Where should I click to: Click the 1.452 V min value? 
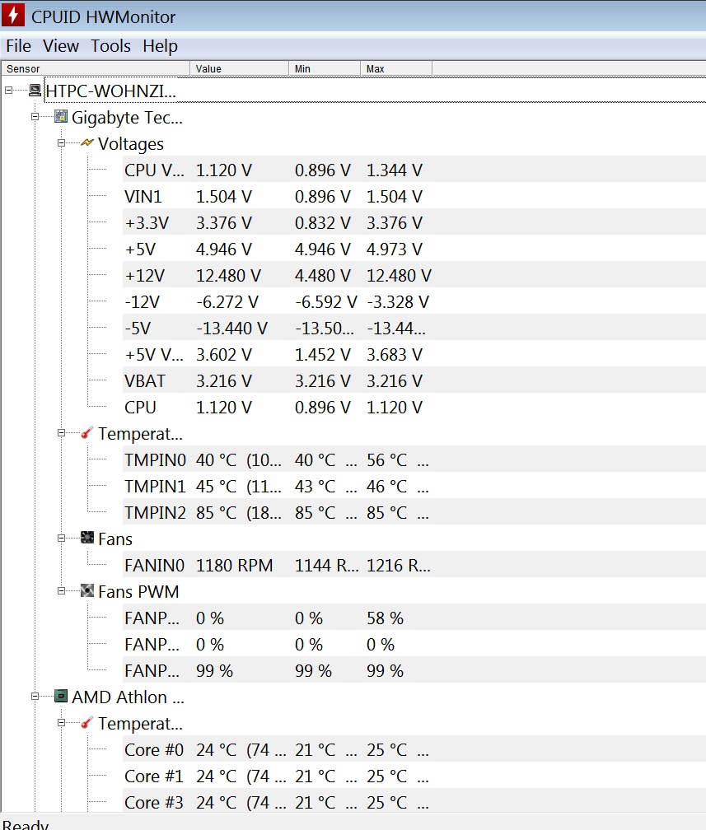pos(323,355)
